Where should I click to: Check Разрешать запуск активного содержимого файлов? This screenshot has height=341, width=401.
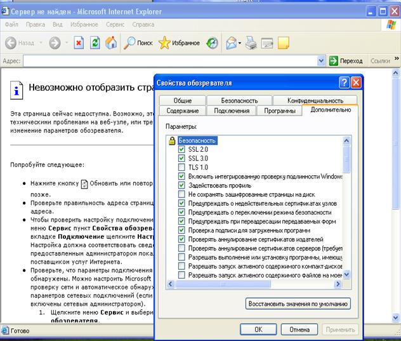[x=181, y=275]
